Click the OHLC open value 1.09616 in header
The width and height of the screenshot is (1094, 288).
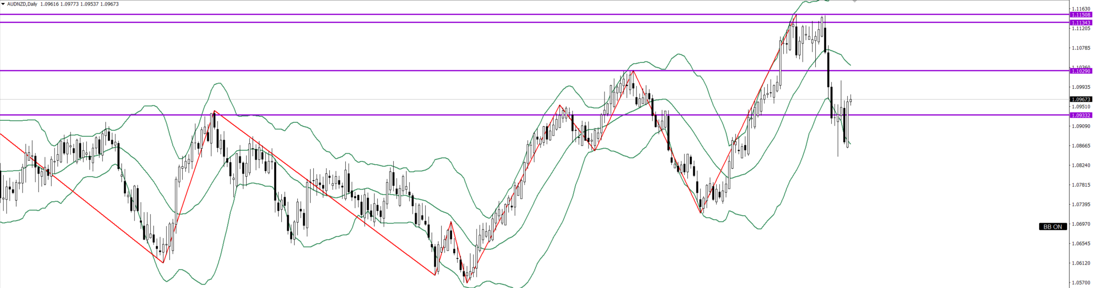(x=49, y=4)
